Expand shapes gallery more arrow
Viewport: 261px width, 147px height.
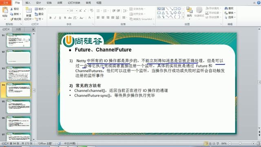[183, 17]
